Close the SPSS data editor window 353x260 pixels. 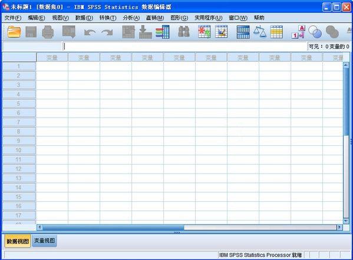click(x=347, y=7)
